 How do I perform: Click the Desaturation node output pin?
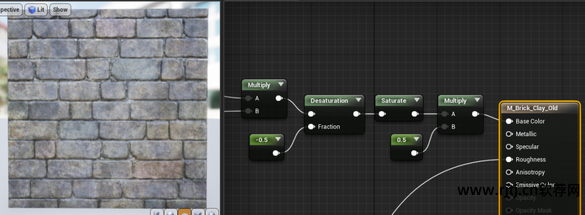coord(356,114)
